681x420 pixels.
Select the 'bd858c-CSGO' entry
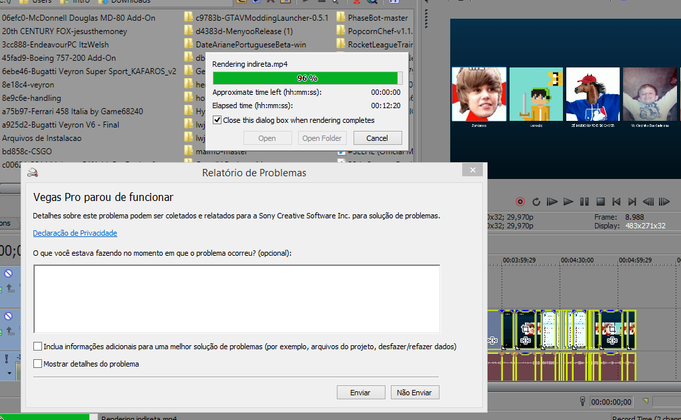[27, 152]
